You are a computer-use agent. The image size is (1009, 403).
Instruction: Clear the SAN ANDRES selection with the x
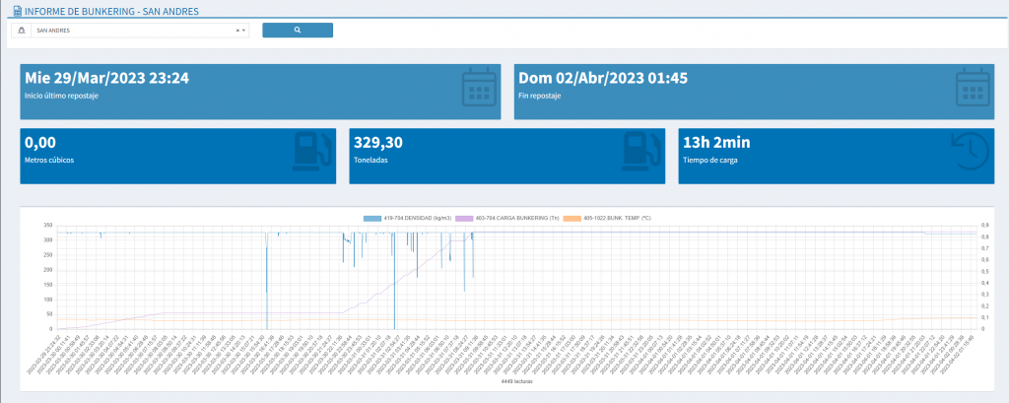coord(237,31)
